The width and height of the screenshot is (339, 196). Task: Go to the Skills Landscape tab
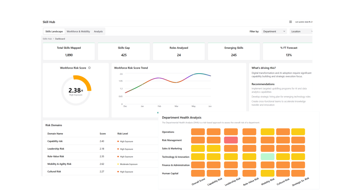(54, 32)
